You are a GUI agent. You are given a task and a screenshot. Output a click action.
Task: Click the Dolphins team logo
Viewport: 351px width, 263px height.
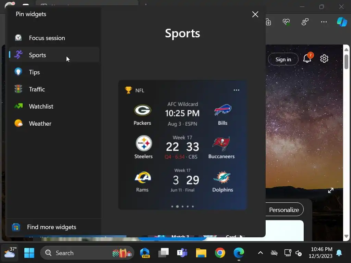point(222,177)
